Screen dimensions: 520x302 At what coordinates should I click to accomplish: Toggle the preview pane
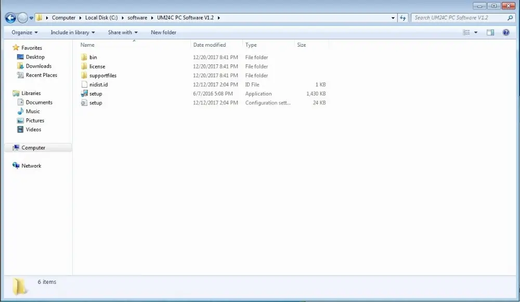coord(490,32)
